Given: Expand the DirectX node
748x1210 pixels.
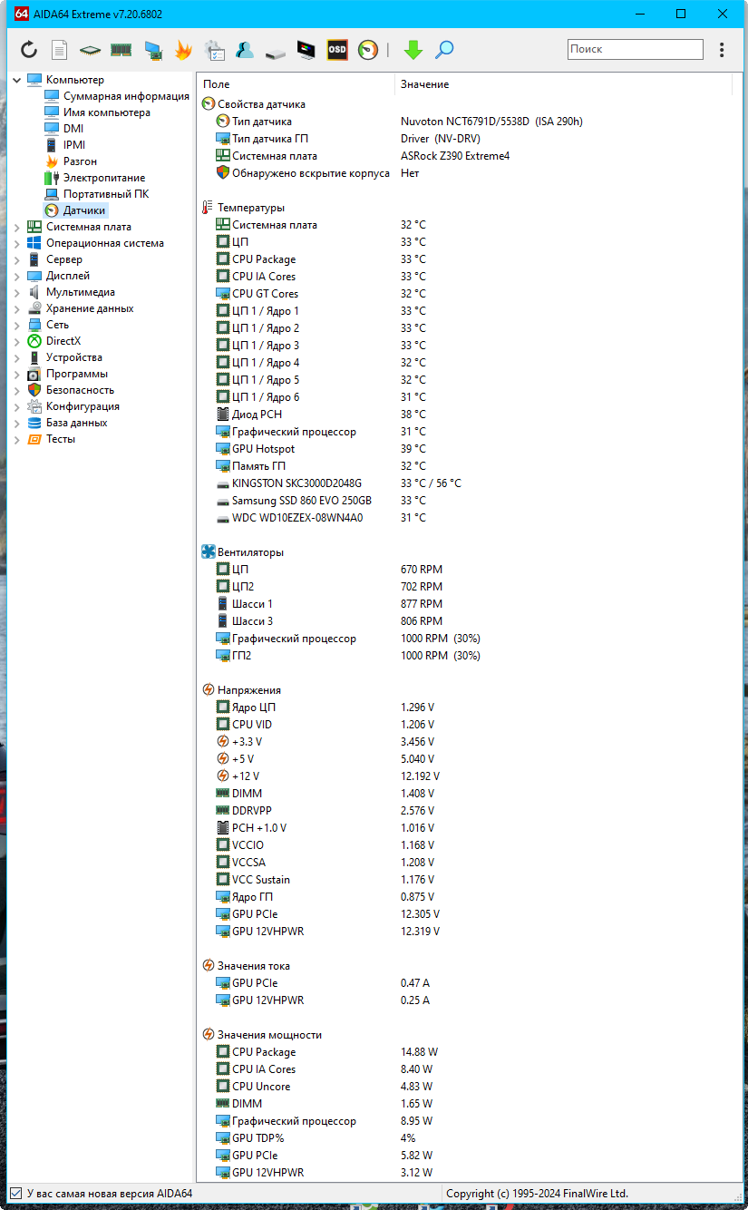Looking at the screenshot, I should tap(16, 341).
